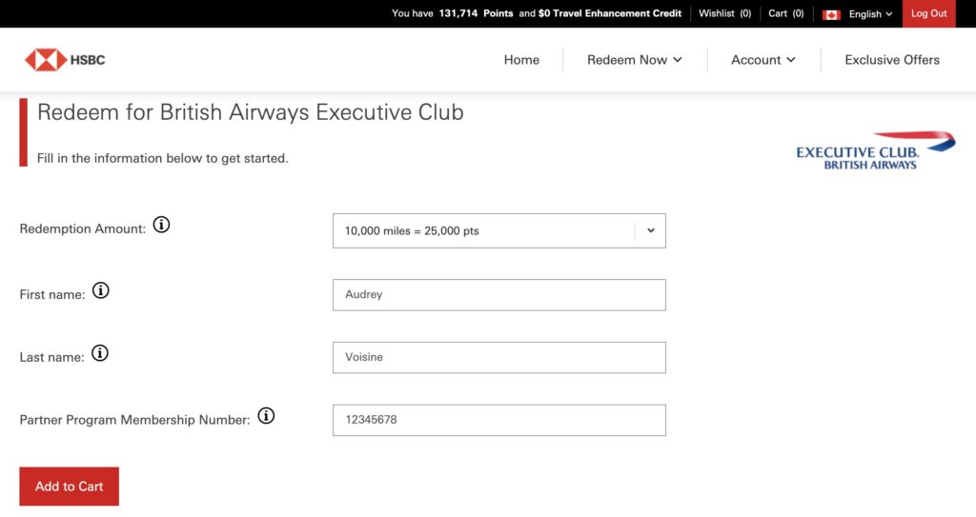Click info icon next to Last name
This screenshot has width=976, height=517.
(x=100, y=354)
